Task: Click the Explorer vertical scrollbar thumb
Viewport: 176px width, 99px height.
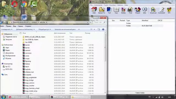Action: pos(105,48)
